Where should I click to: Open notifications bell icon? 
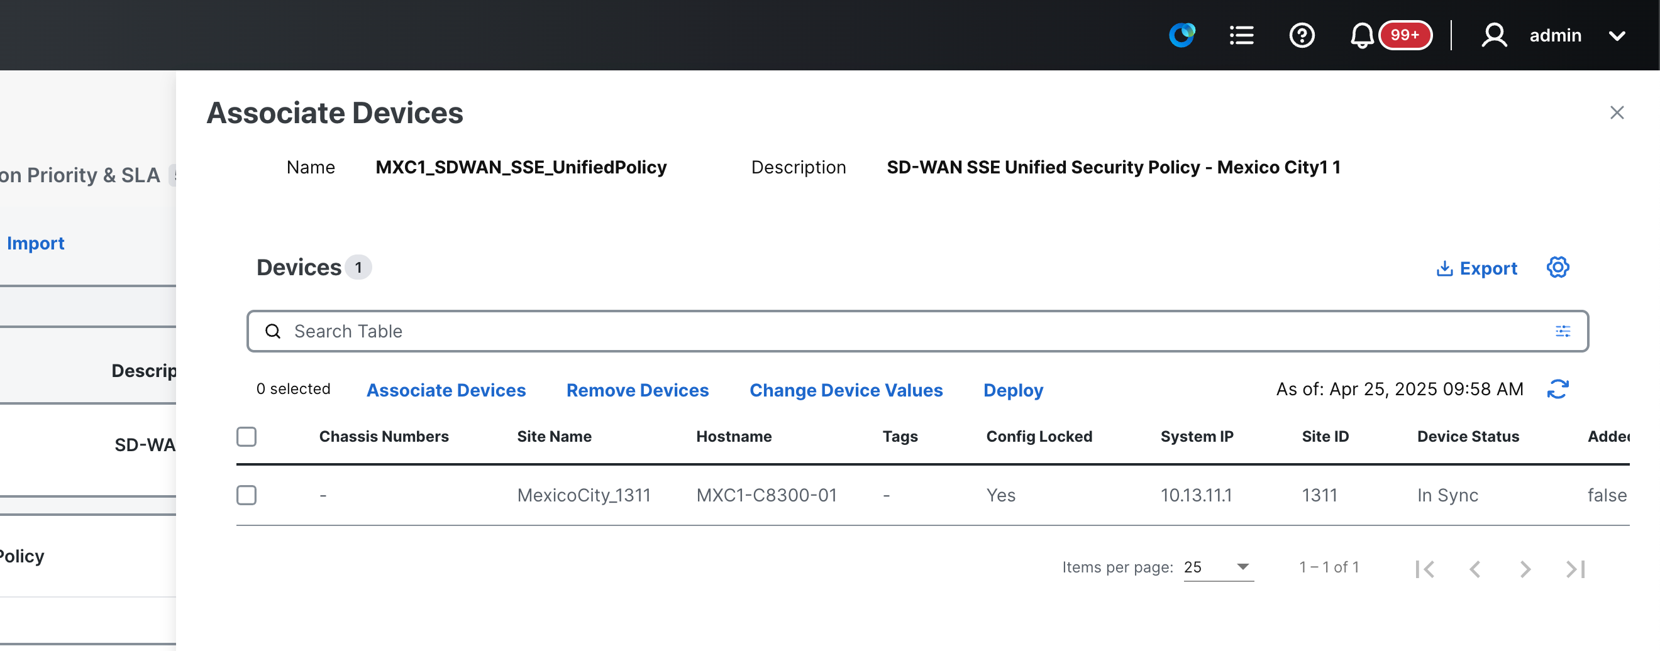tap(1361, 35)
